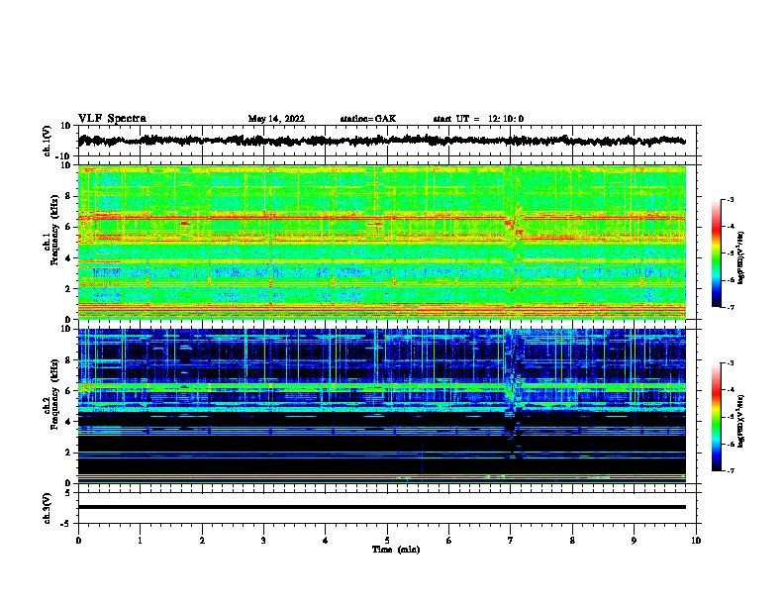
Task: Click time-axis tick label "5" at the bottom
Action: [x=387, y=541]
